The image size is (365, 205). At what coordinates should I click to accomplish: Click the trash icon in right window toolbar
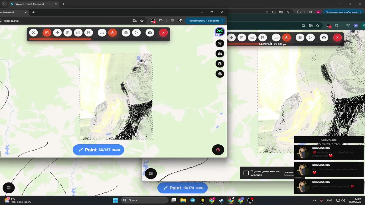(x=242, y=38)
